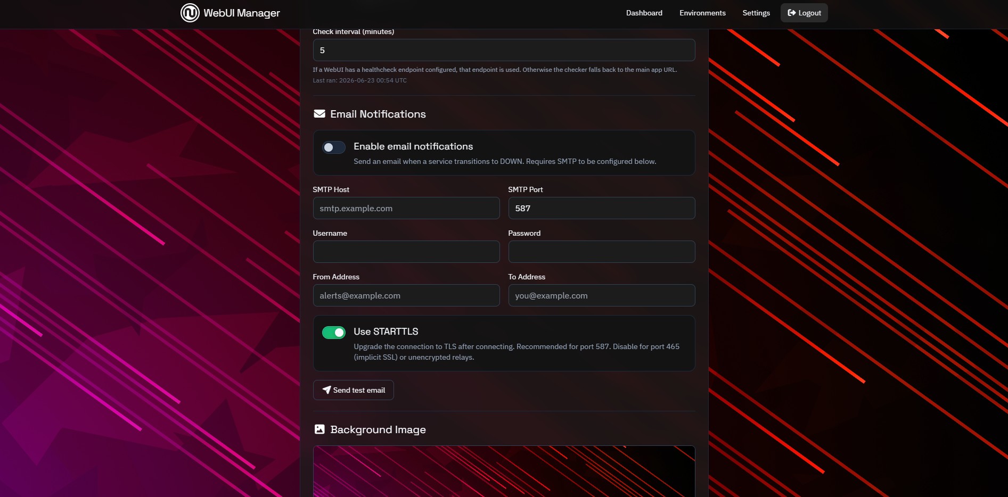Click the paper plane icon on Send test email
This screenshot has height=497, width=1008.
pyautogui.click(x=326, y=390)
